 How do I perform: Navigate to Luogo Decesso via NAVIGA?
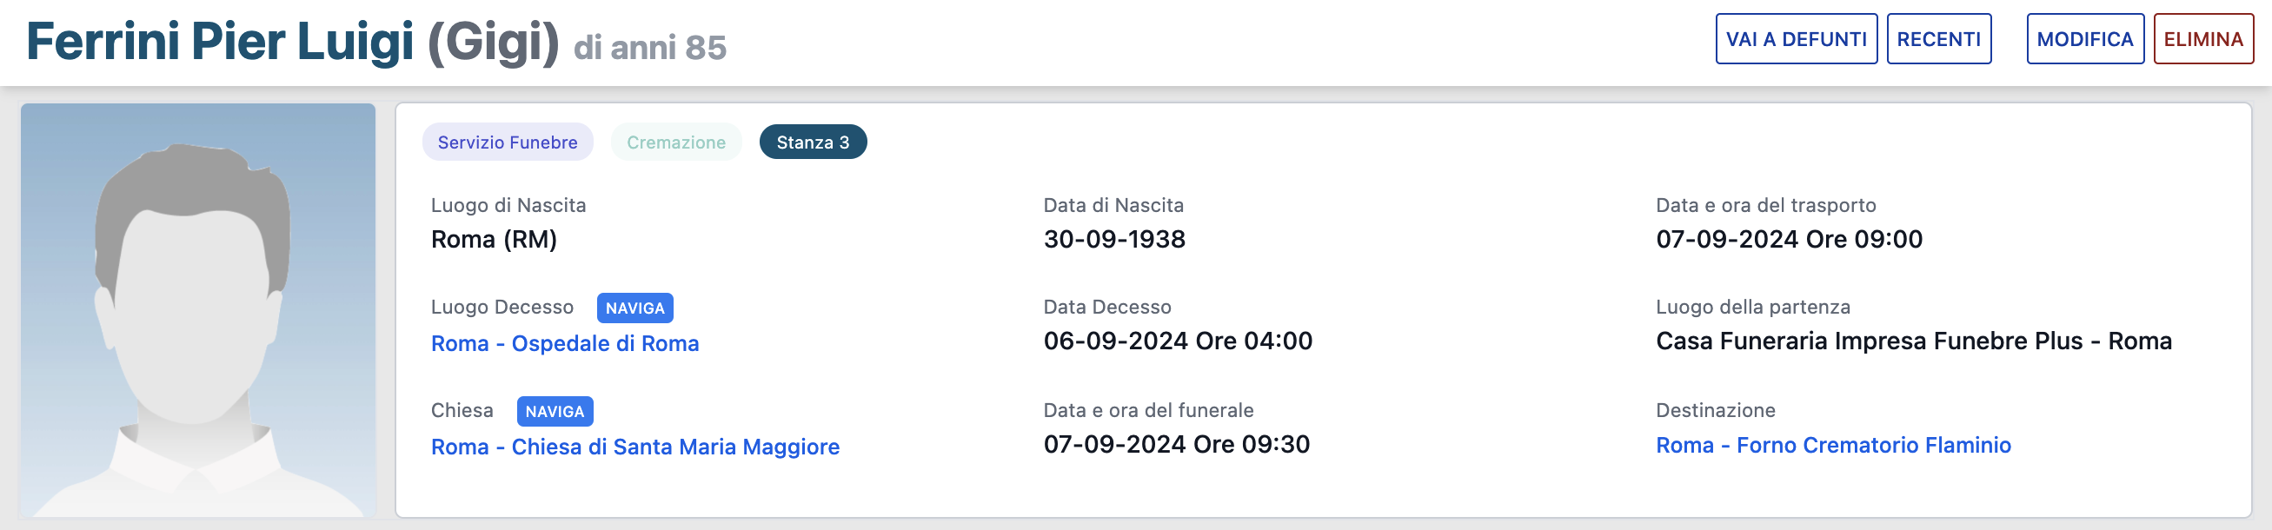634,308
